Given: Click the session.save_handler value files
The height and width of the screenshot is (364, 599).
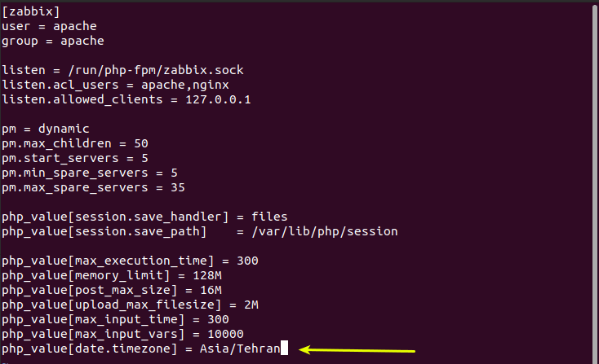Looking at the screenshot, I should [269, 217].
